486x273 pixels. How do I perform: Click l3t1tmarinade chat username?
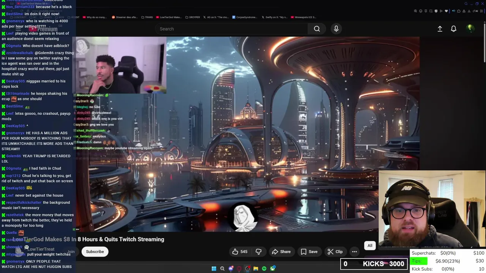17,94
